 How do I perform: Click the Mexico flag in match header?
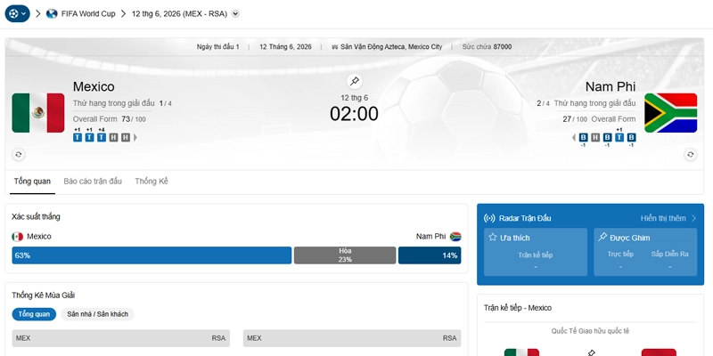[x=38, y=113]
